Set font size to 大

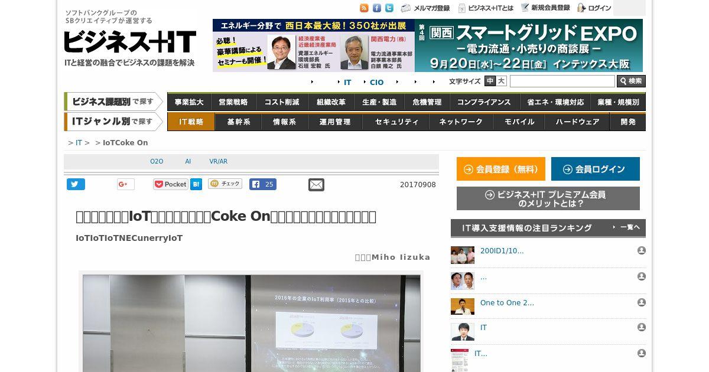pos(501,81)
